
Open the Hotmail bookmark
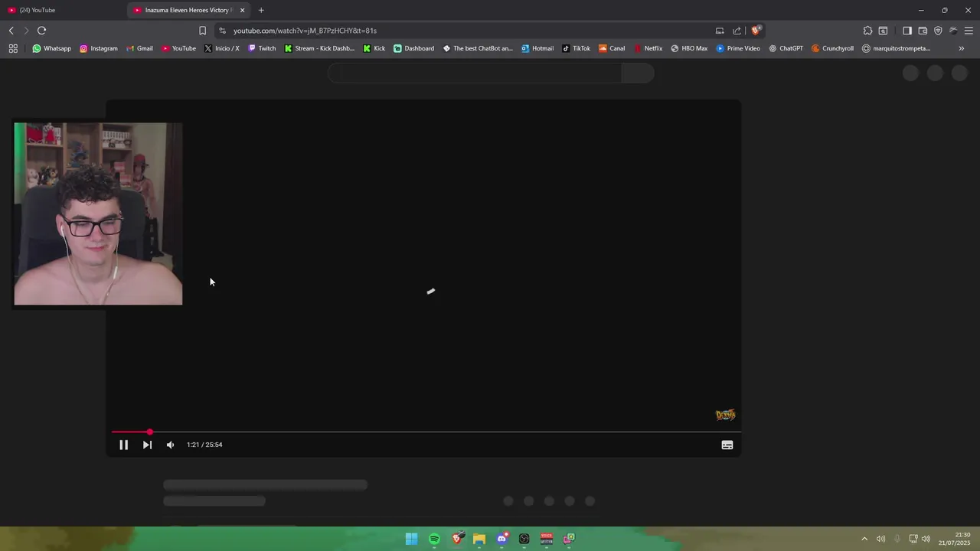click(537, 48)
